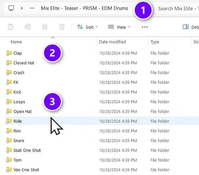Select the FX folder icon

click(x=9, y=82)
